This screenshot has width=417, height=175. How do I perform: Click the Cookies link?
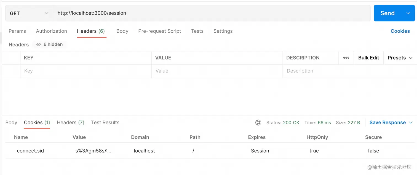click(400, 31)
